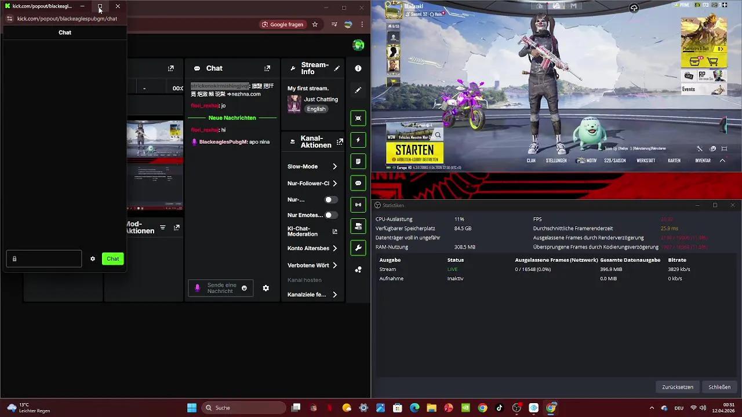The image size is (742, 417).
Task: Expand the PUBG bottom menu chevron
Action: [x=722, y=160]
